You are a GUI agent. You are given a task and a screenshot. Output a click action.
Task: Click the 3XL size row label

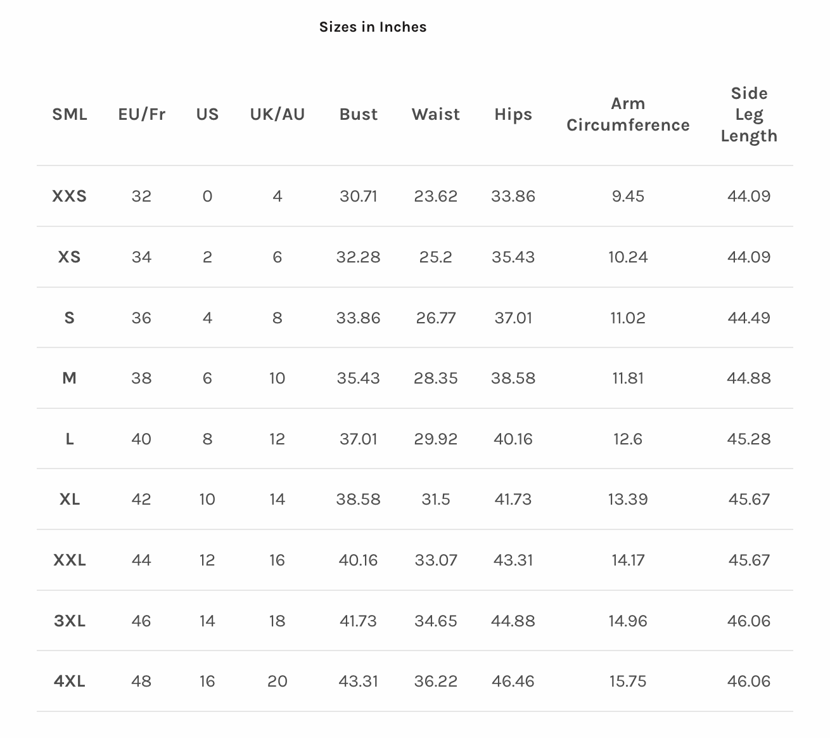point(70,621)
